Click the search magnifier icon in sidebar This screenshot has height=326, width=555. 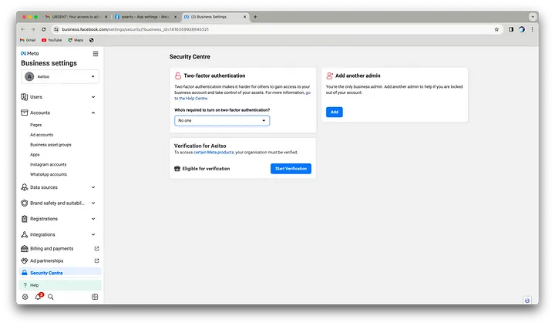[51, 297]
